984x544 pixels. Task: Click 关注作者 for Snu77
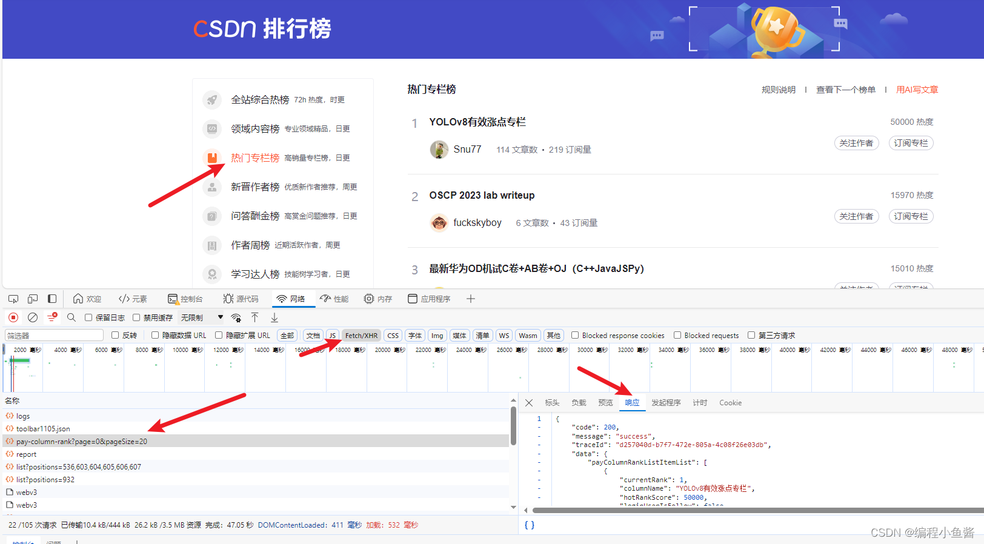(856, 143)
